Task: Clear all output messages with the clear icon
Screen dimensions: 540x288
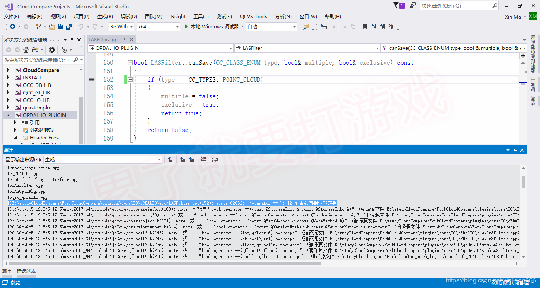Action: click(204, 159)
